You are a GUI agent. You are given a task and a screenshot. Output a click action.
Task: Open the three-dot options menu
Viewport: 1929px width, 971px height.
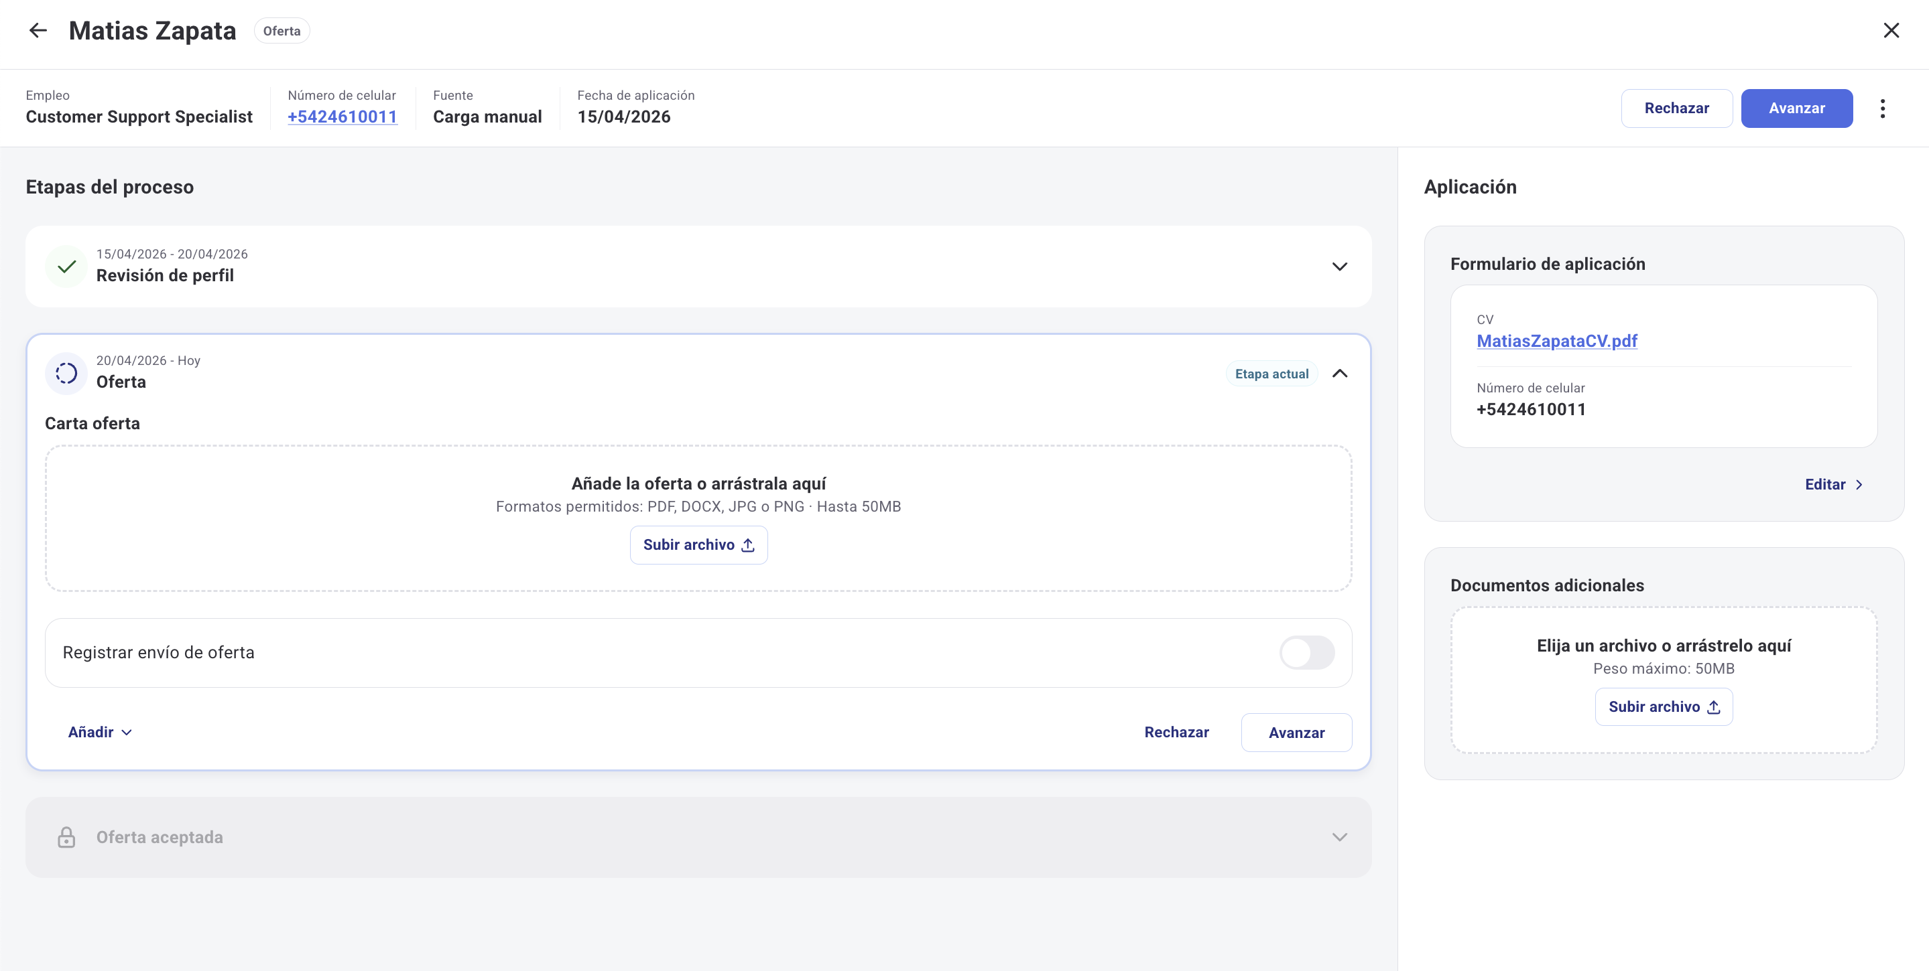(1883, 108)
